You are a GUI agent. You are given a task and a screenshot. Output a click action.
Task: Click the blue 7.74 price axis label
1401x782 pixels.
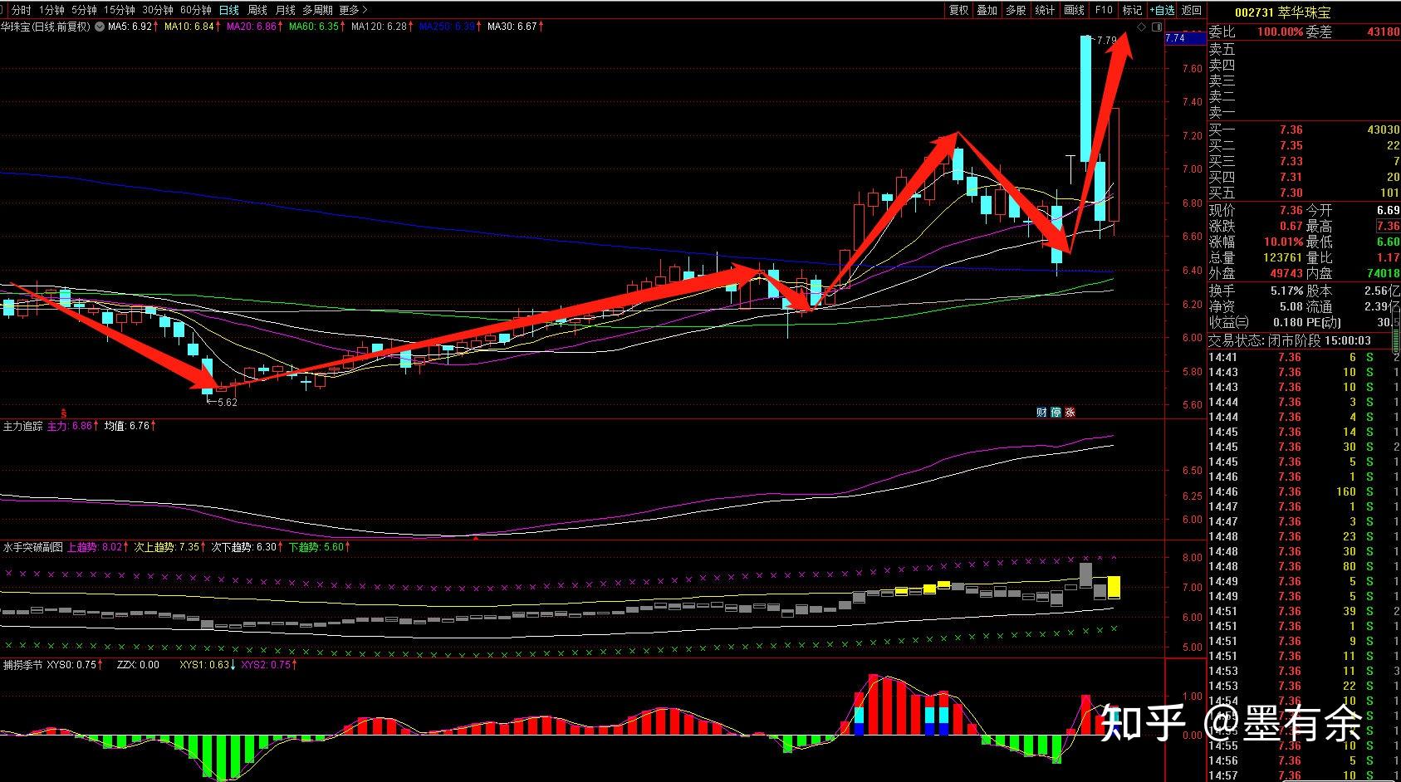pyautogui.click(x=1175, y=38)
